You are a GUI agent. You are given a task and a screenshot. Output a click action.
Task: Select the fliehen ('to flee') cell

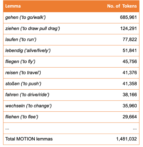[x=22, y=117]
